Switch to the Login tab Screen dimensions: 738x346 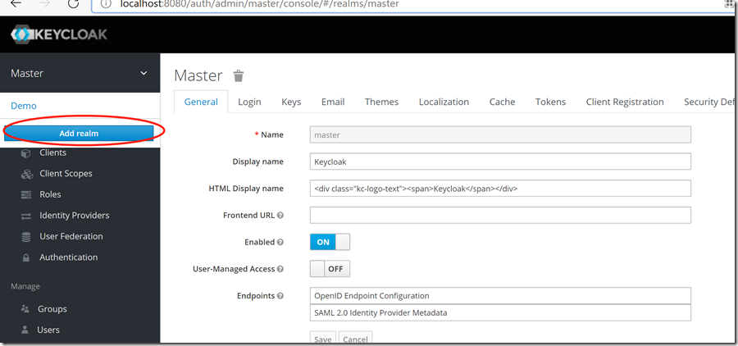click(249, 102)
